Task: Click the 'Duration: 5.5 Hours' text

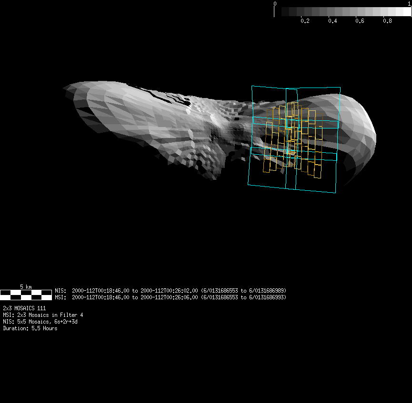Action: (30, 328)
